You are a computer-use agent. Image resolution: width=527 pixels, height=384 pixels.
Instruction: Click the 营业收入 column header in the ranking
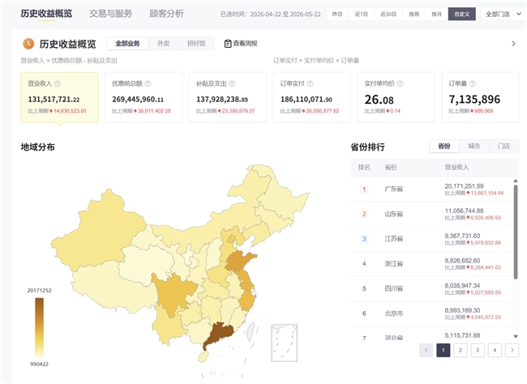pyautogui.click(x=456, y=168)
